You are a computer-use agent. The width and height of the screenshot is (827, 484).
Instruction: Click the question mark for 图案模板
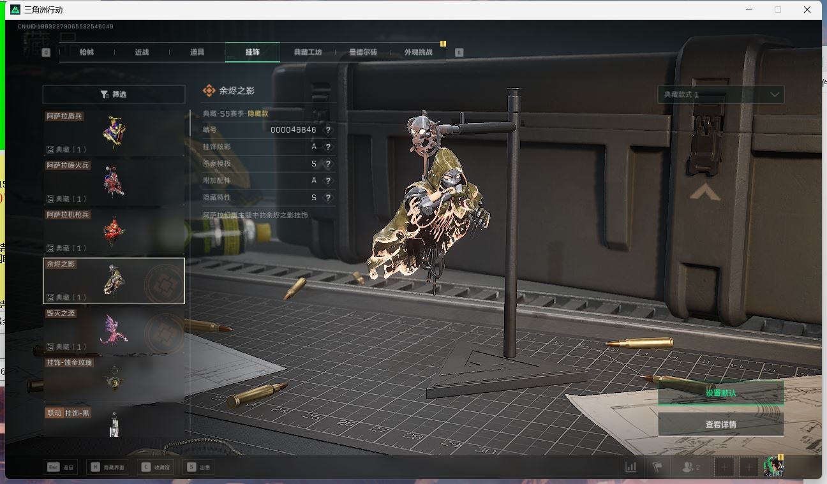tap(328, 164)
